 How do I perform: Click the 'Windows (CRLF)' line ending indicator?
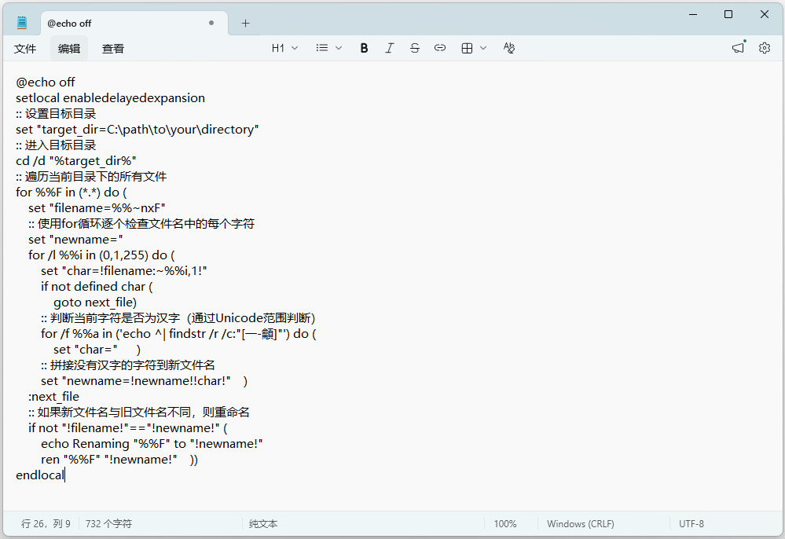point(580,523)
